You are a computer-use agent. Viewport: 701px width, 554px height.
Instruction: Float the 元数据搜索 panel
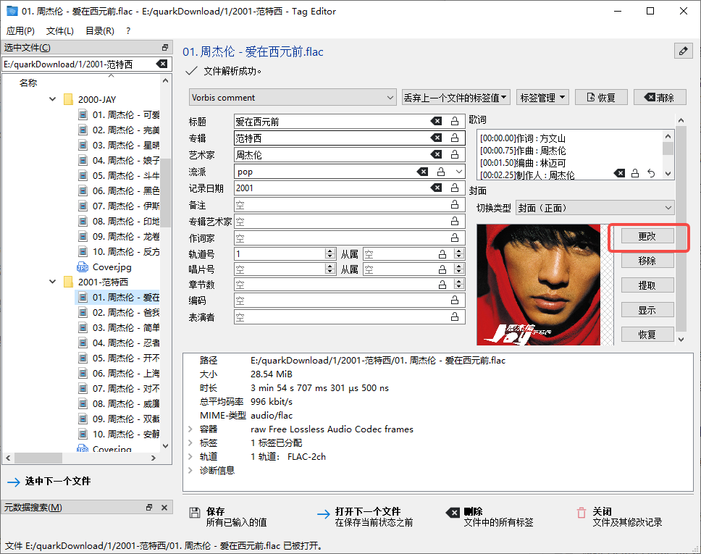coord(149,508)
